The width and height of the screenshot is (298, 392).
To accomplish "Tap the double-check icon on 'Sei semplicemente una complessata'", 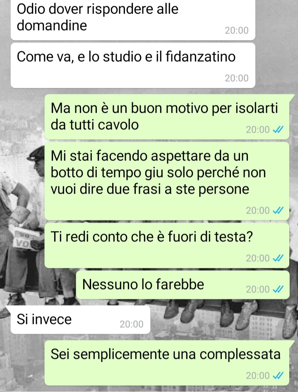I will pyautogui.click(x=278, y=375).
